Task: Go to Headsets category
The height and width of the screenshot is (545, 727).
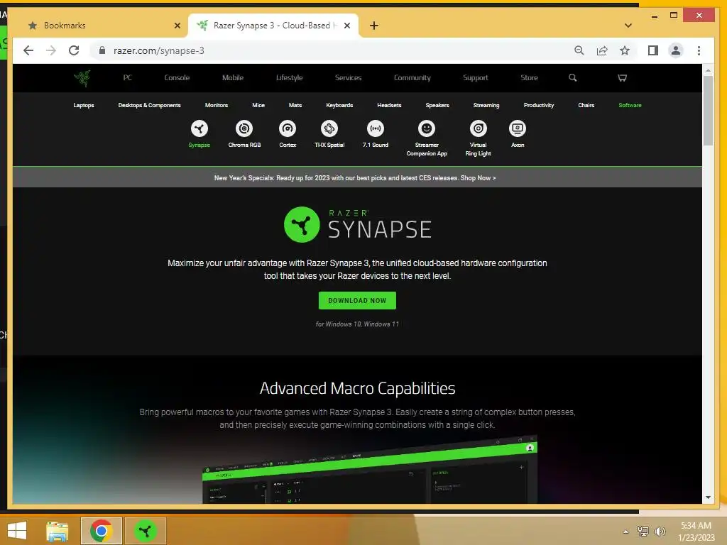Action: pos(389,105)
